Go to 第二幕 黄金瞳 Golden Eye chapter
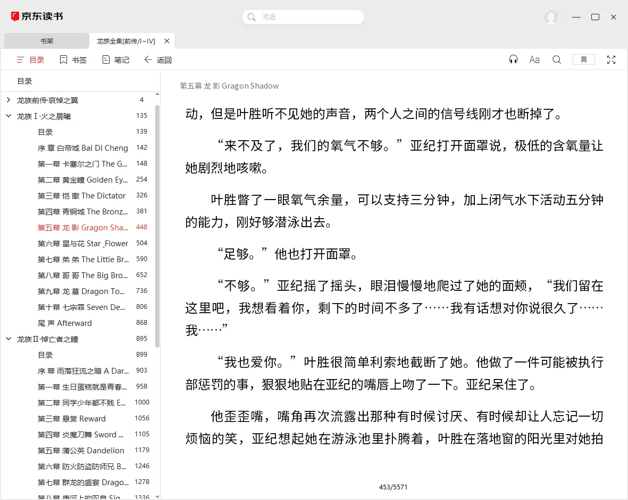The width and height of the screenshot is (628, 500). click(83, 180)
